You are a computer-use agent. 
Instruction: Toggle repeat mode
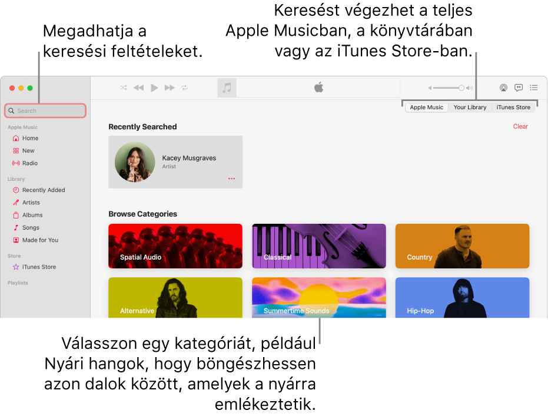tap(185, 88)
